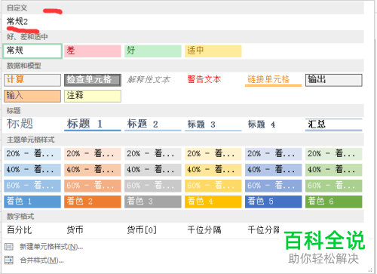This screenshot has width=377, height=274.
Task: Pick the yellow 60% accent style
Action: (213, 186)
